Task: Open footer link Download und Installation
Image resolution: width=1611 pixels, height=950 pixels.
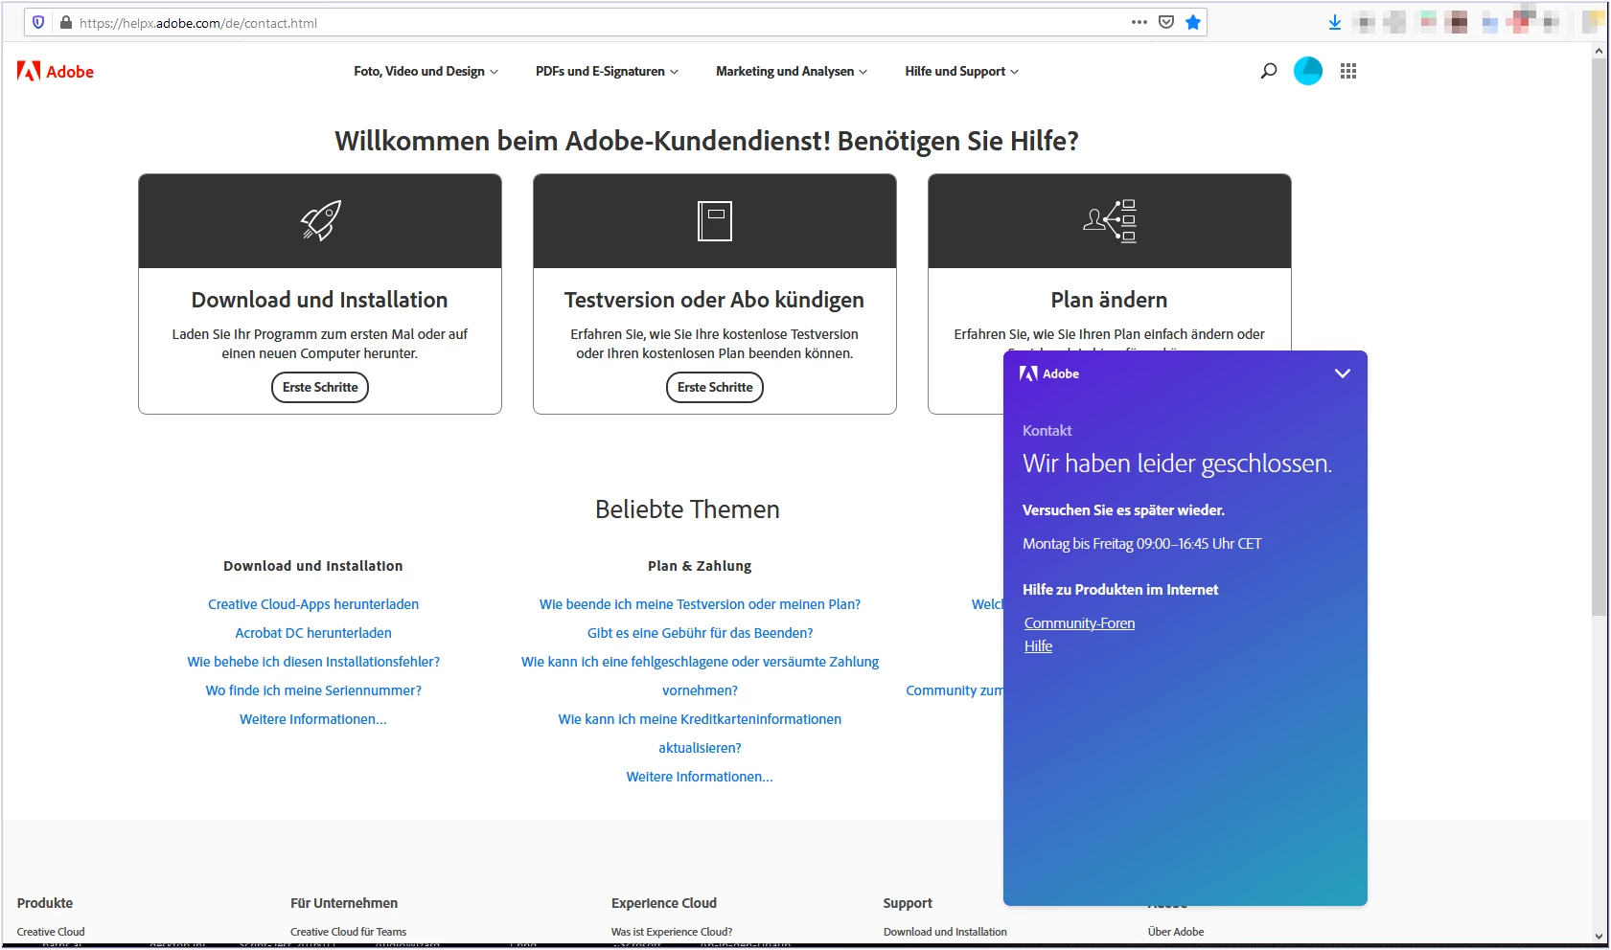Action: (945, 932)
